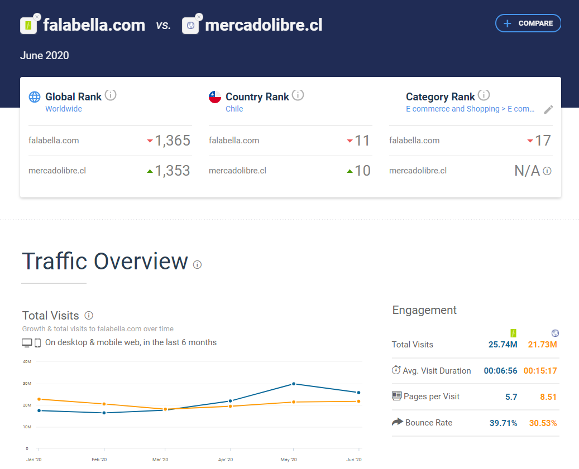Open Country Rank info tooltip
The width and height of the screenshot is (579, 469).
coord(298,95)
